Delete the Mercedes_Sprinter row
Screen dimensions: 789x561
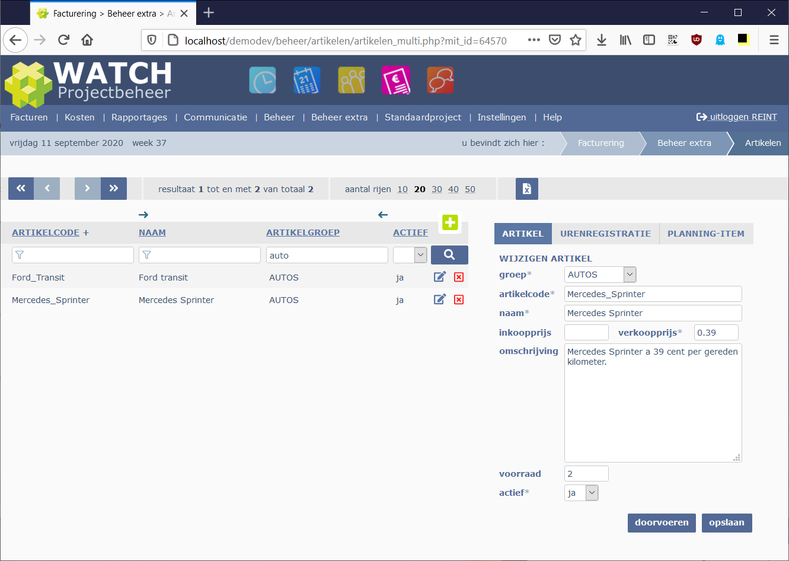point(459,299)
